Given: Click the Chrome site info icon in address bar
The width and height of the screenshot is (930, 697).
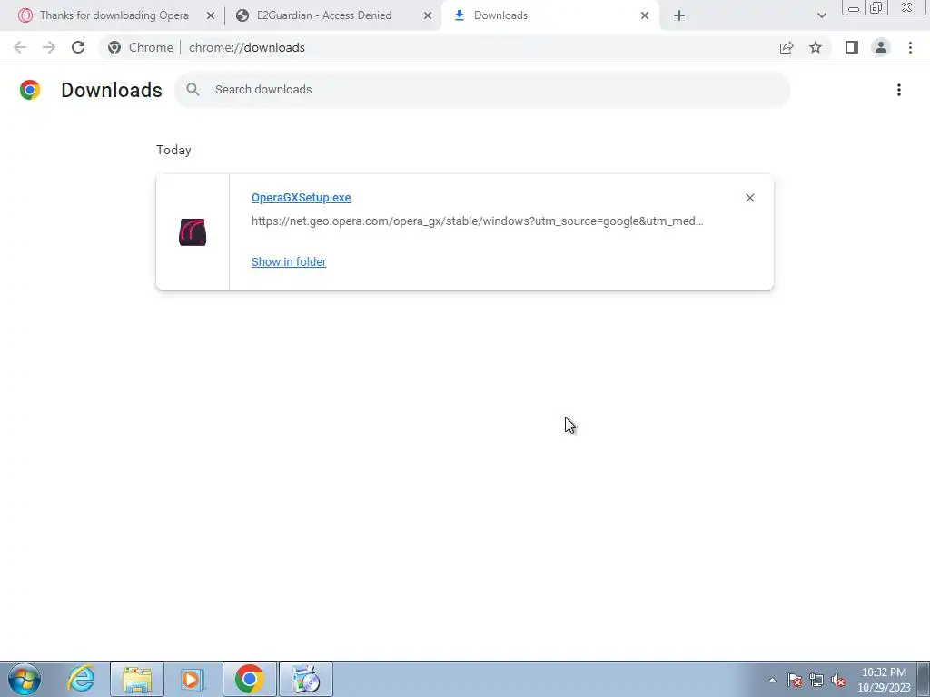Looking at the screenshot, I should point(114,47).
